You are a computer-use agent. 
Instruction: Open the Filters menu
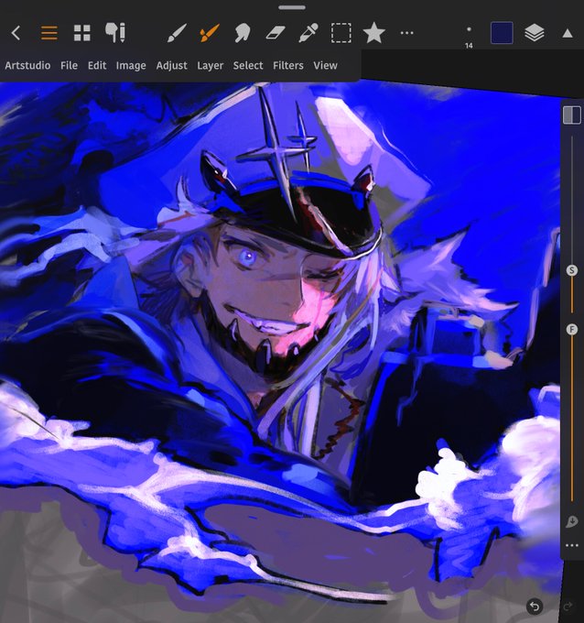[x=288, y=65]
